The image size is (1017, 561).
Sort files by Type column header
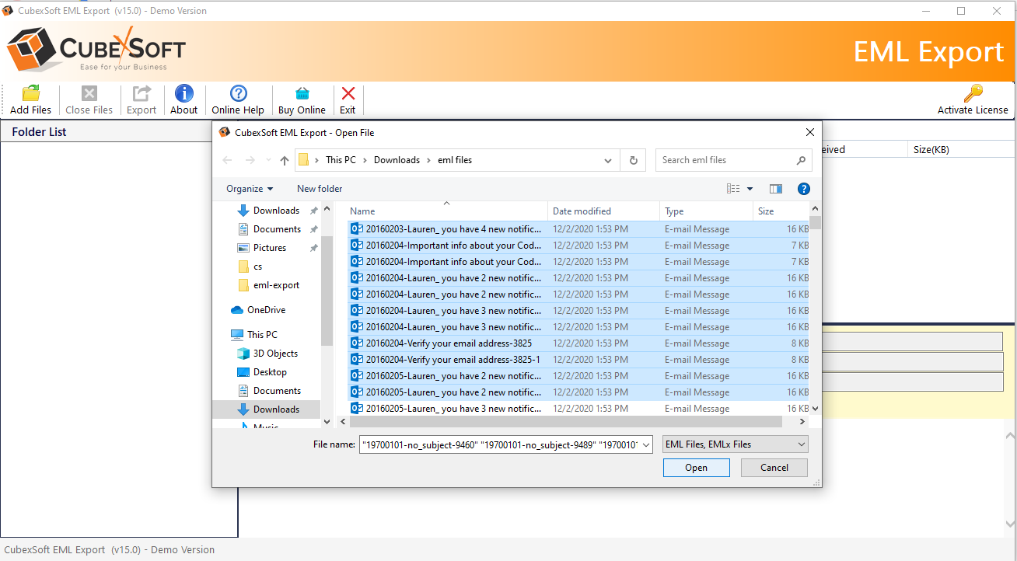coord(707,211)
